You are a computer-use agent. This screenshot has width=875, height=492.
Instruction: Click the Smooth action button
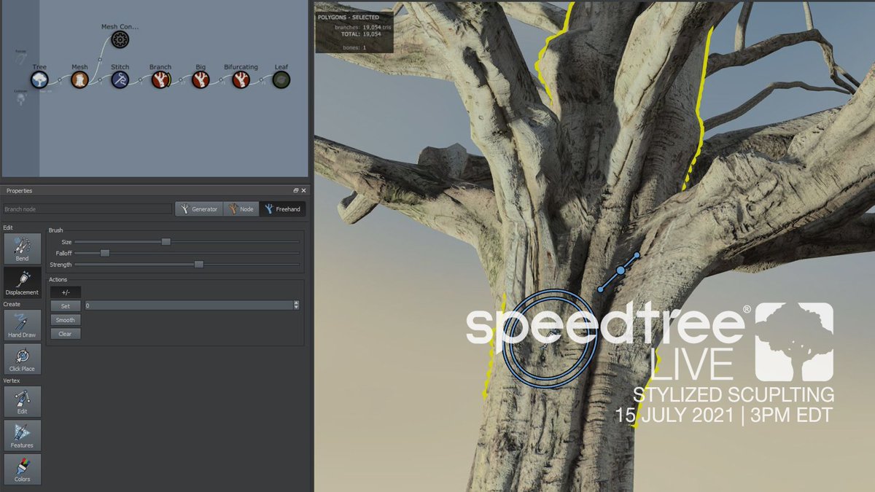coord(66,319)
